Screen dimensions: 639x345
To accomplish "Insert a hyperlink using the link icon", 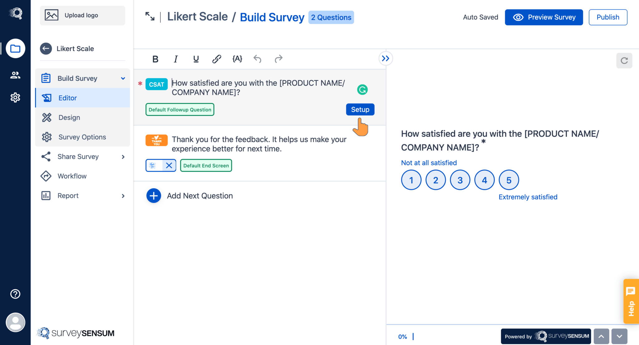I will pos(217,59).
